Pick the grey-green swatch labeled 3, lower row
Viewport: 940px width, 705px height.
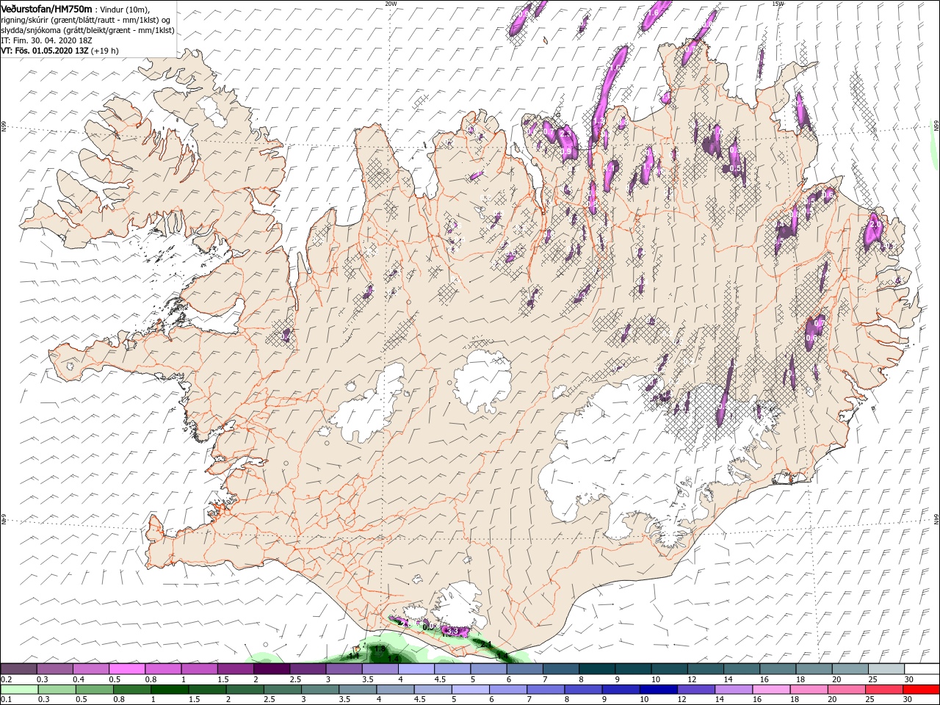click(319, 690)
